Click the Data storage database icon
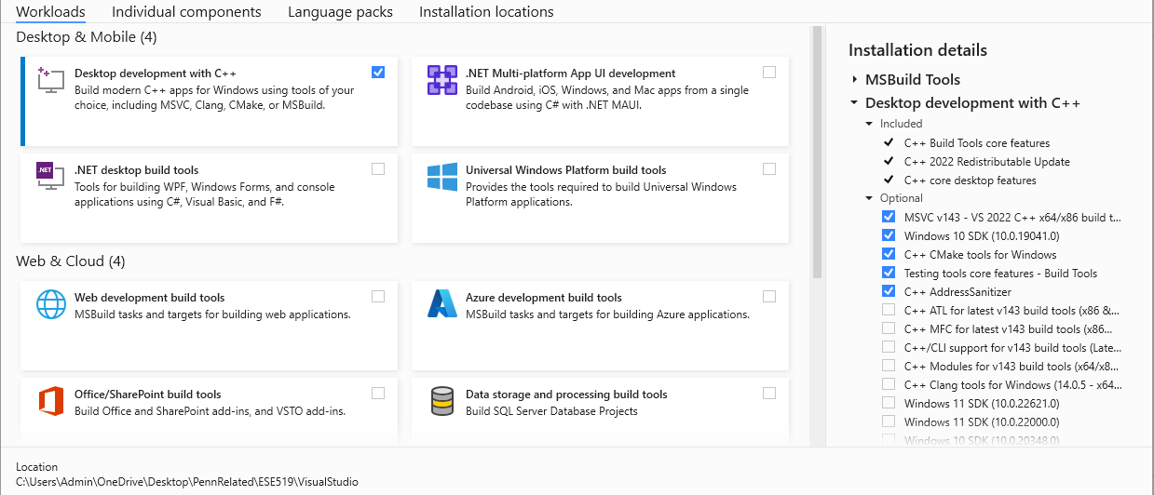 point(441,401)
